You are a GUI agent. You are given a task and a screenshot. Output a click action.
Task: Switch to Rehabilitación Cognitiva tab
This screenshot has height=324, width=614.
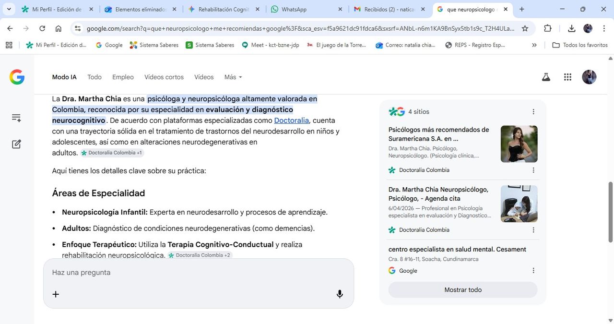coord(224,9)
